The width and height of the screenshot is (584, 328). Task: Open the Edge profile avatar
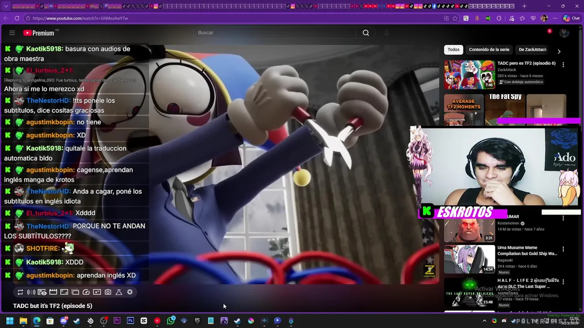pyautogui.click(x=544, y=18)
